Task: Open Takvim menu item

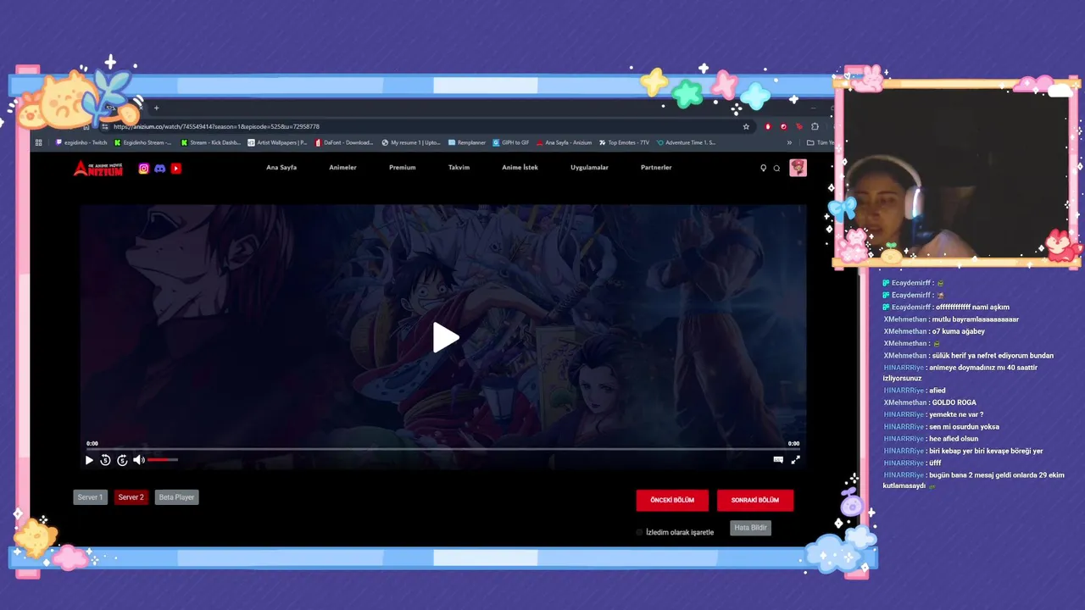Action: tap(459, 168)
